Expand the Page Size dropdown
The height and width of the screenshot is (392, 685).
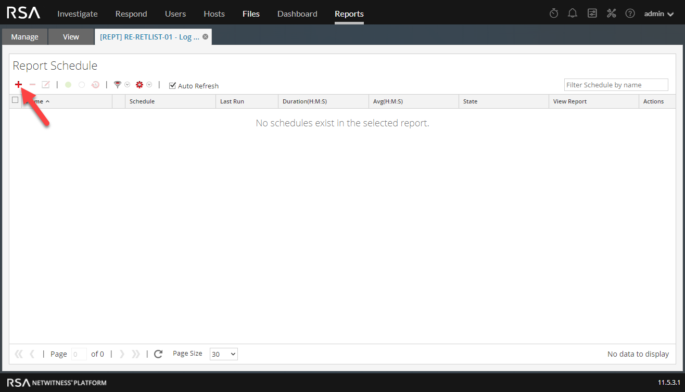[223, 354]
